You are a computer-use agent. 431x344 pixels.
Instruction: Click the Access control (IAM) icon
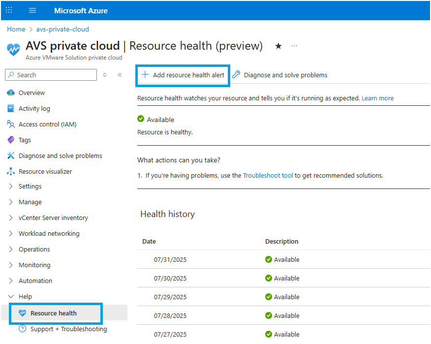(11, 124)
